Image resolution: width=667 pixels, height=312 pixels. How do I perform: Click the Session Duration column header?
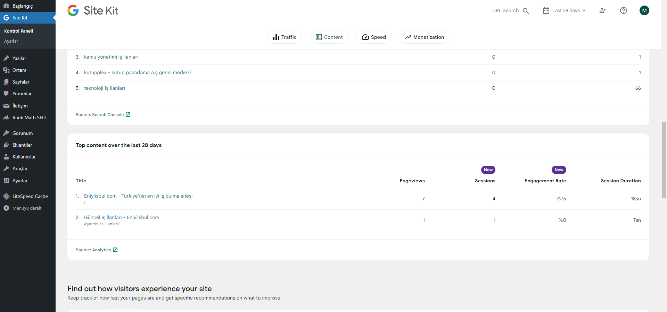621,181
